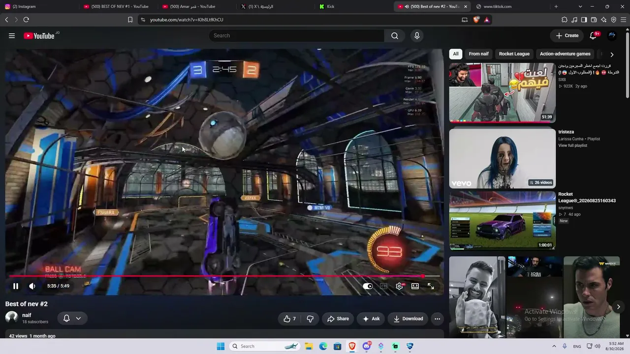This screenshot has height=354, width=630.
Task: Open the SXB channel name
Action: [x=562, y=80]
